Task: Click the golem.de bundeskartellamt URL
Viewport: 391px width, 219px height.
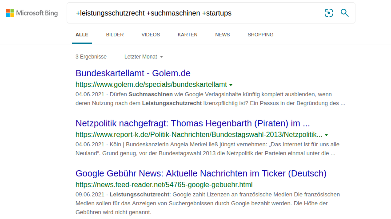Action: [x=152, y=85]
